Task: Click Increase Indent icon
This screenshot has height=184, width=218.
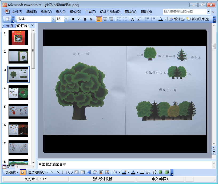Action: click(153, 19)
